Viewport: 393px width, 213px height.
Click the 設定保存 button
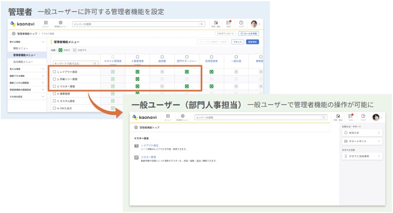[x=252, y=42]
